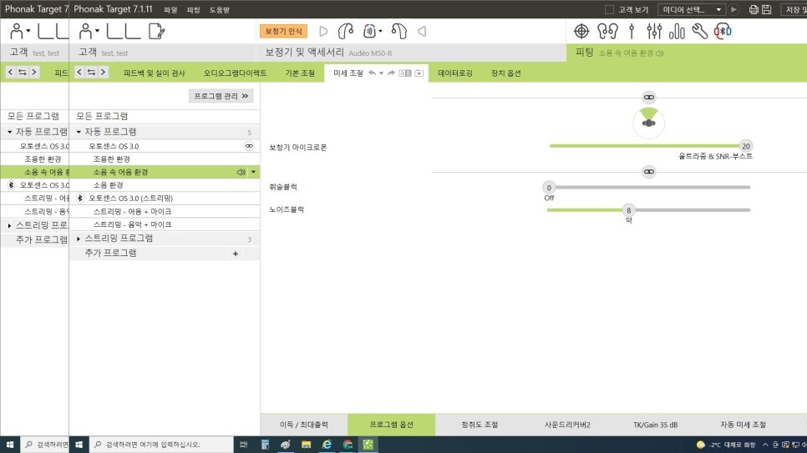Play the selected media with round play button
The width and height of the screenshot is (807, 453).
[734, 9]
